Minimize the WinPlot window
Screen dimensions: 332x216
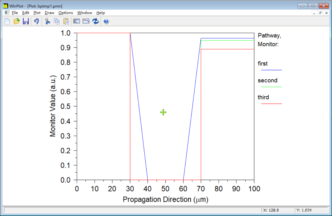[302, 6]
